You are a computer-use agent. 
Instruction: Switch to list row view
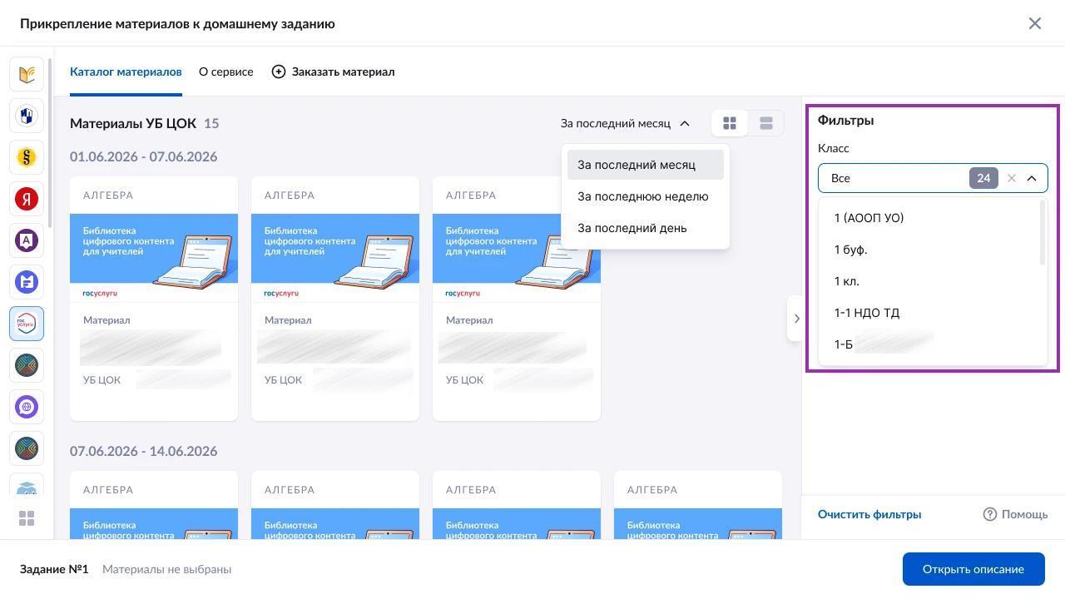[x=766, y=123]
